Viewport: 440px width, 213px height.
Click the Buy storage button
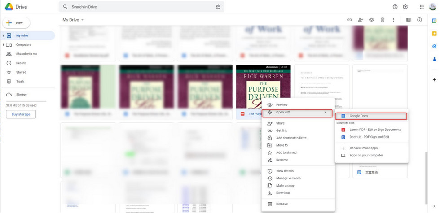point(21,114)
